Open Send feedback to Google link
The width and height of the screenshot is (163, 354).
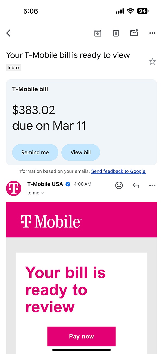(118, 171)
